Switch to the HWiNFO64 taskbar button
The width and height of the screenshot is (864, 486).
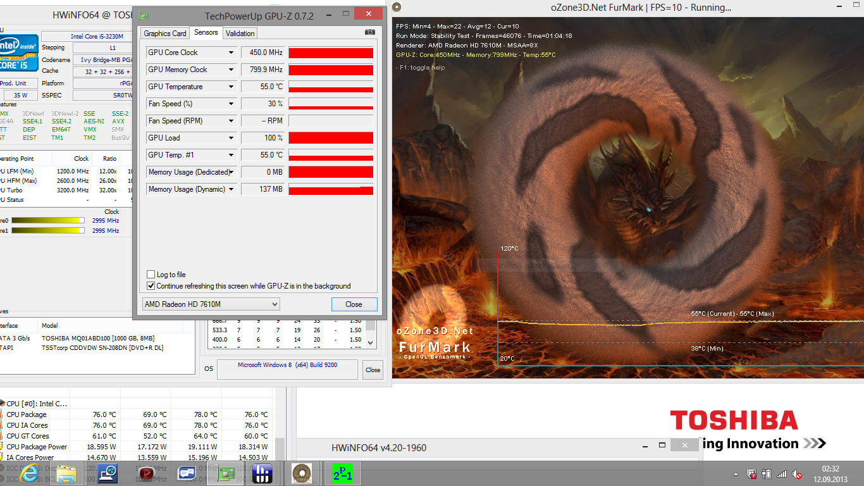[262, 473]
